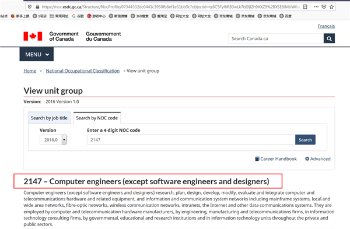Switch language to Français
Image resolution: width=350 pixels, height=229 pixels.
pyautogui.click(x=326, y=26)
